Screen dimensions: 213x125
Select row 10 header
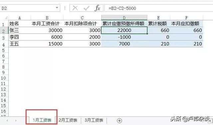click(4, 78)
